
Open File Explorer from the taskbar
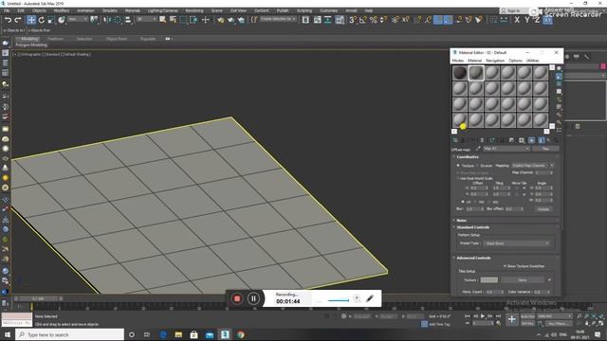pos(178,334)
